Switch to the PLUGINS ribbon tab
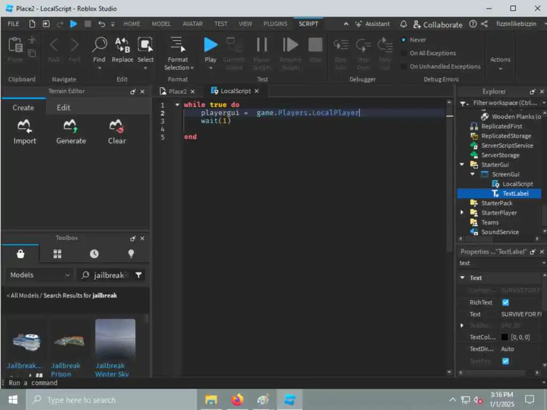The image size is (547, 410). point(275,23)
